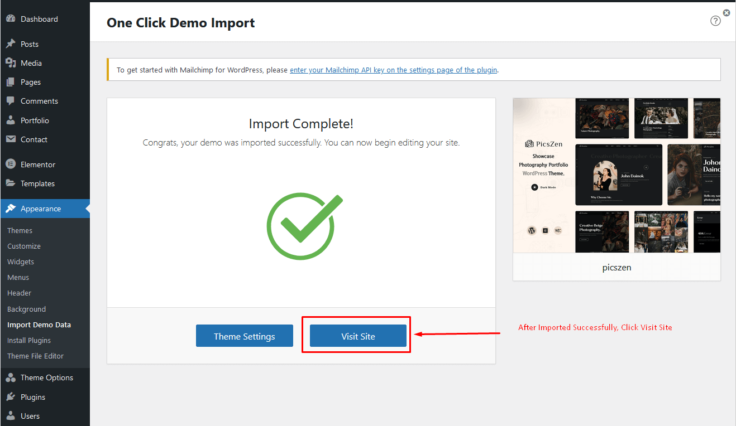Click the Media library icon
This screenshot has height=426, width=736.
pyautogui.click(x=11, y=63)
